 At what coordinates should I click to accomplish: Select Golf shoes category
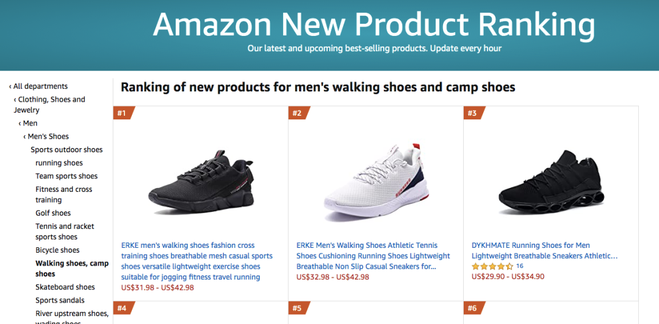pos(53,213)
